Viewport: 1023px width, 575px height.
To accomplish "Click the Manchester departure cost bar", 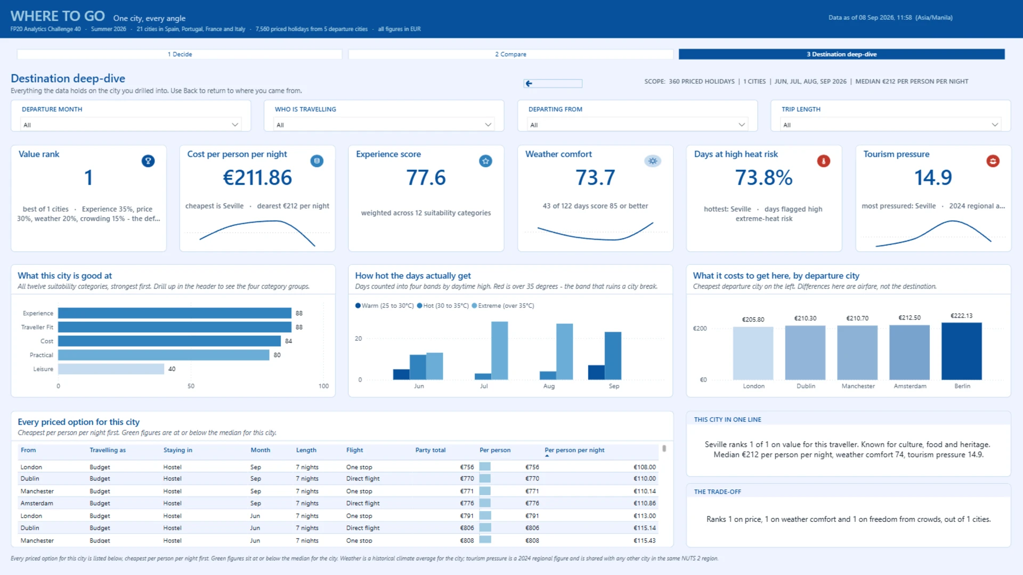I will [857, 352].
